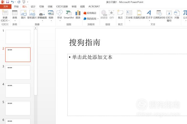Select slide 6 thumbnail
Screen dimensions: 187x124
(18, 121)
